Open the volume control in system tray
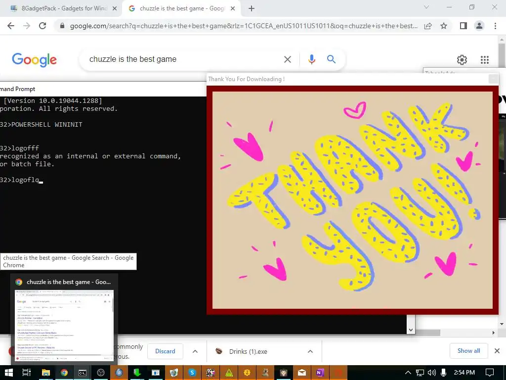Image resolution: width=506 pixels, height=380 pixels. pyautogui.click(x=431, y=373)
